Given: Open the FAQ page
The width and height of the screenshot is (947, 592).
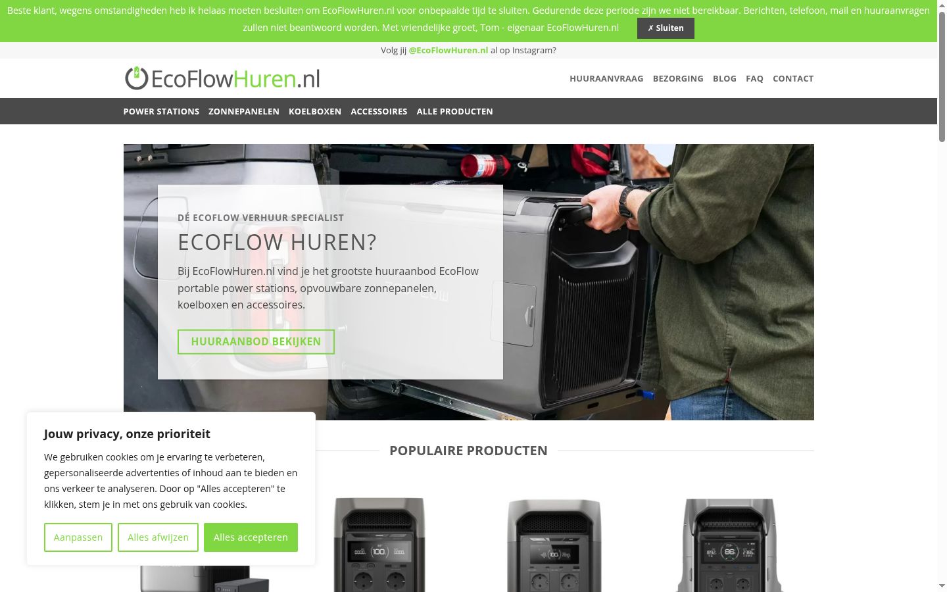Looking at the screenshot, I should (754, 78).
